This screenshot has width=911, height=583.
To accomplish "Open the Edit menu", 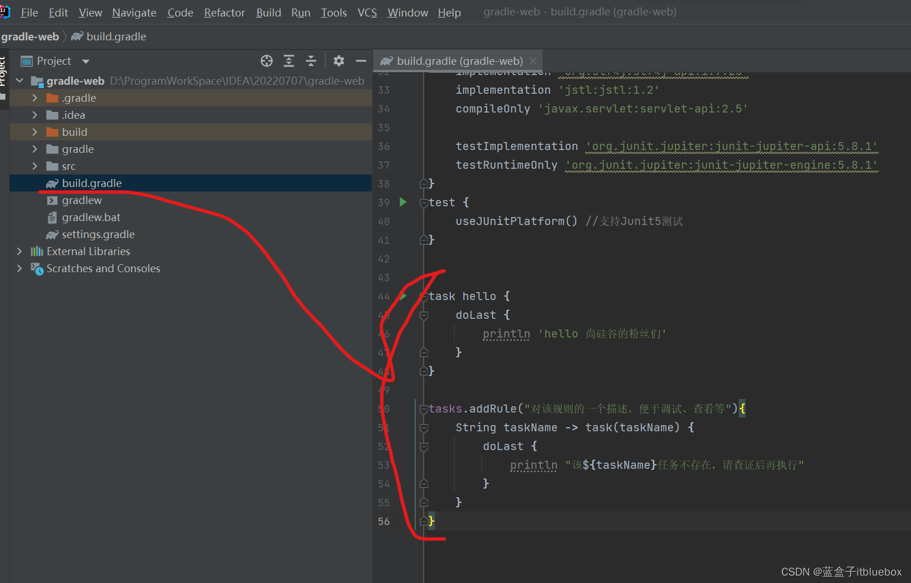I will 59,13.
